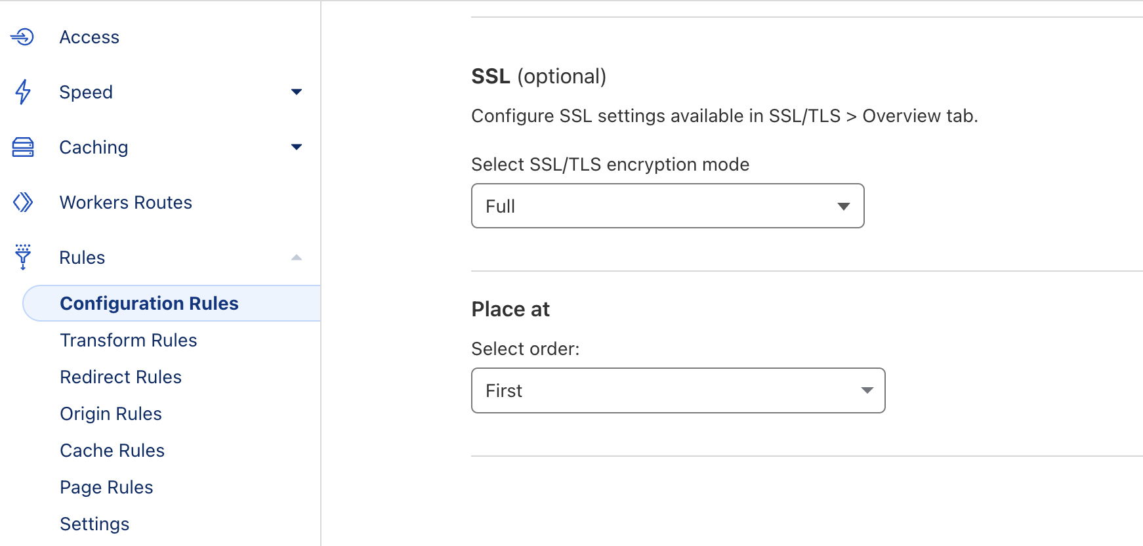Expand the Speed menu arrow
This screenshot has height=546, width=1143.
pyautogui.click(x=297, y=92)
